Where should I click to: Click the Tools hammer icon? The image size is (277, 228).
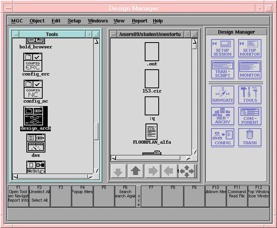click(249, 94)
